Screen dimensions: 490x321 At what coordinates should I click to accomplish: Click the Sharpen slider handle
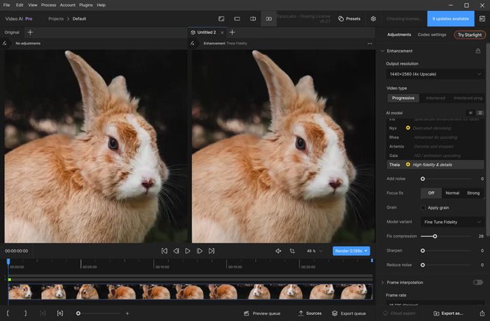[x=423, y=251]
